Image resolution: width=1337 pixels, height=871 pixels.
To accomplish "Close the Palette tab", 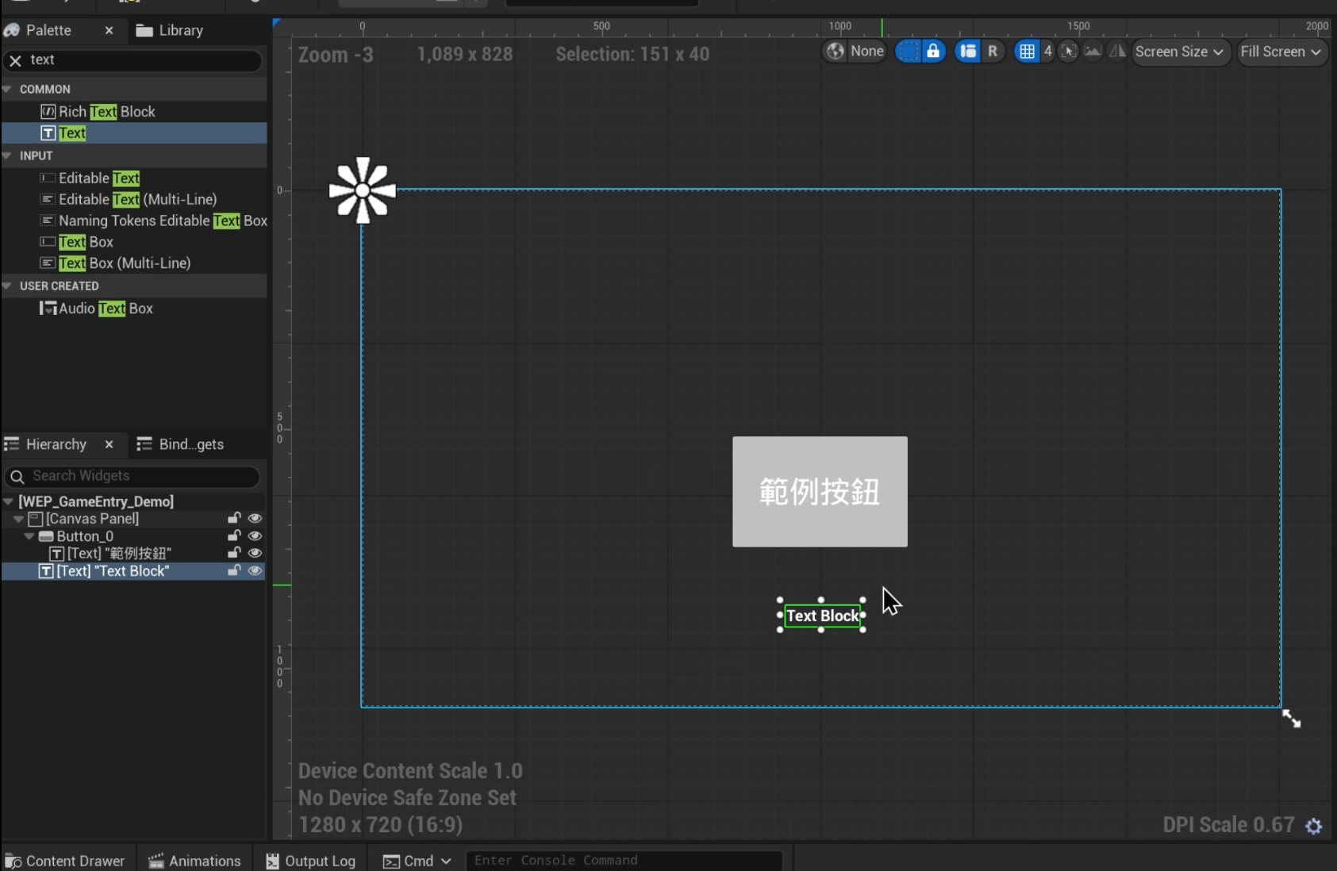I will [x=109, y=30].
